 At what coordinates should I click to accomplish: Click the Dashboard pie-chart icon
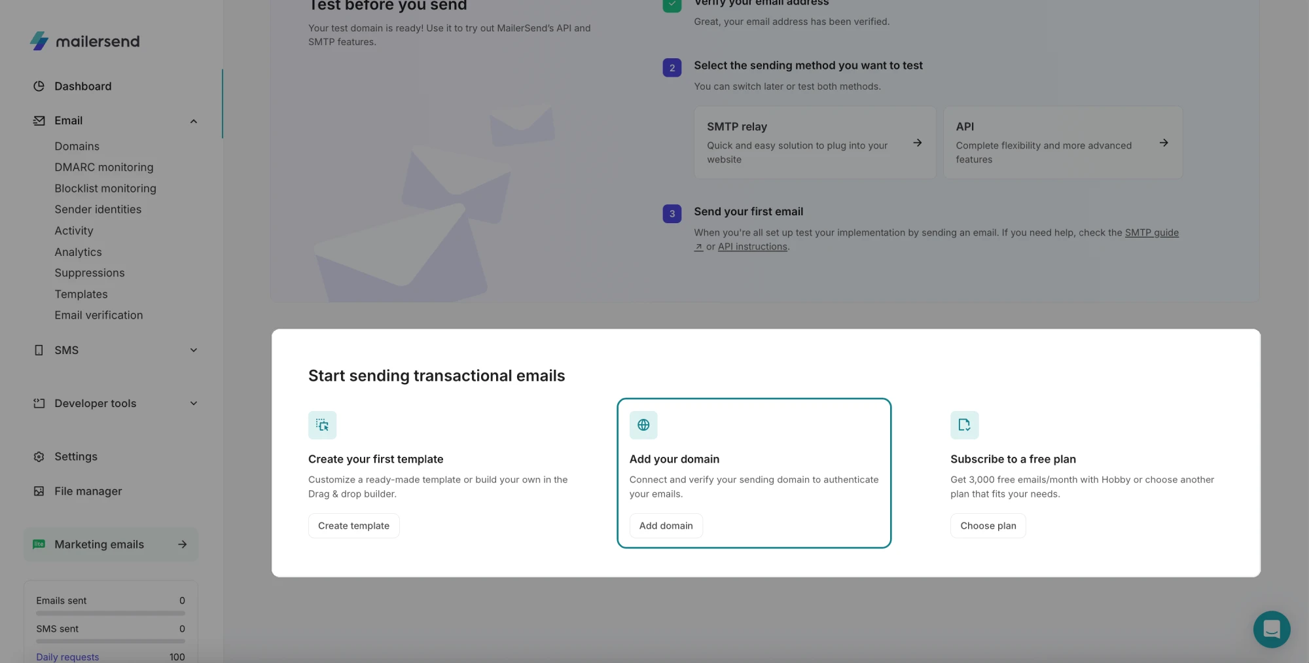[39, 86]
